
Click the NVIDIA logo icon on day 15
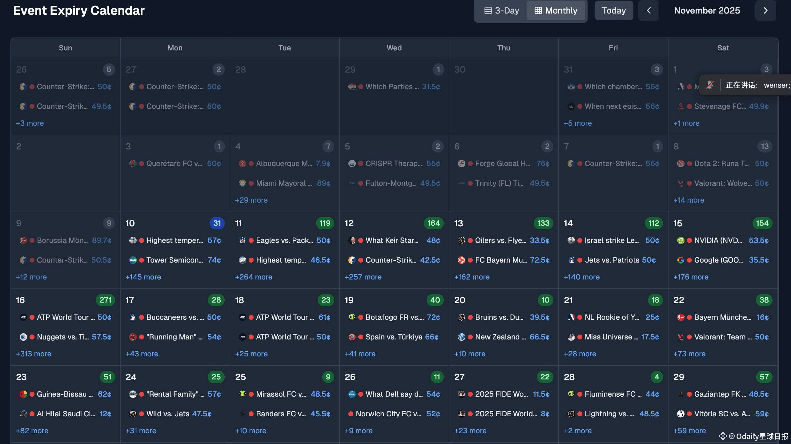point(681,240)
